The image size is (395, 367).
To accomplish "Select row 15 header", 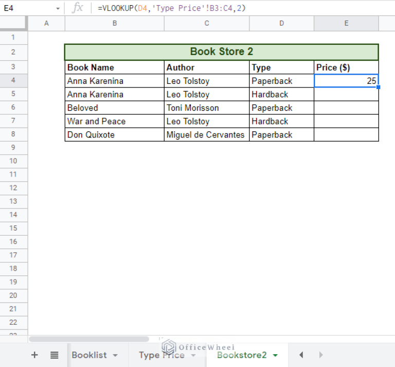I will point(13,228).
